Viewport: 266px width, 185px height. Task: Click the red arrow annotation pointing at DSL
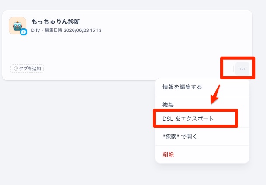(215, 94)
